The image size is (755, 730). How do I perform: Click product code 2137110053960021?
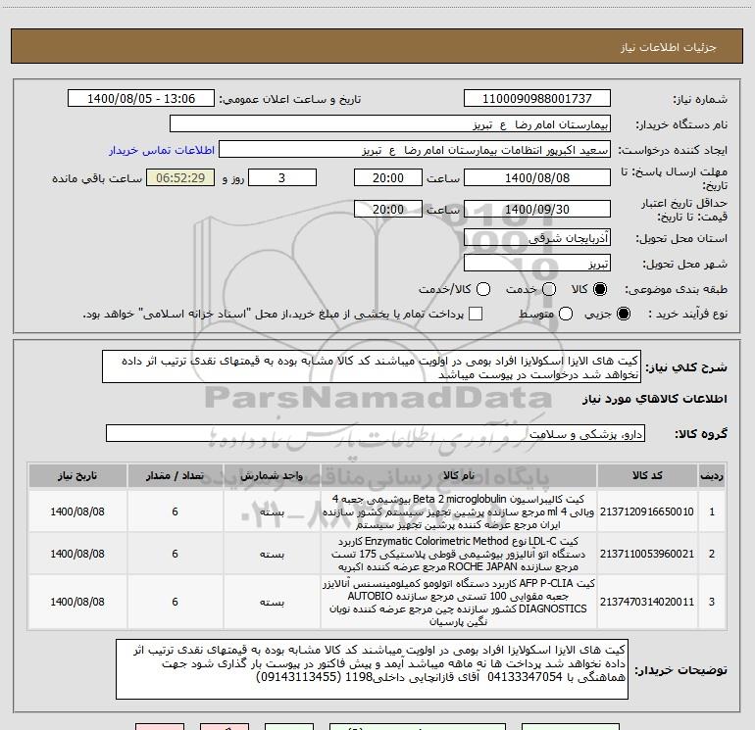tap(647, 554)
